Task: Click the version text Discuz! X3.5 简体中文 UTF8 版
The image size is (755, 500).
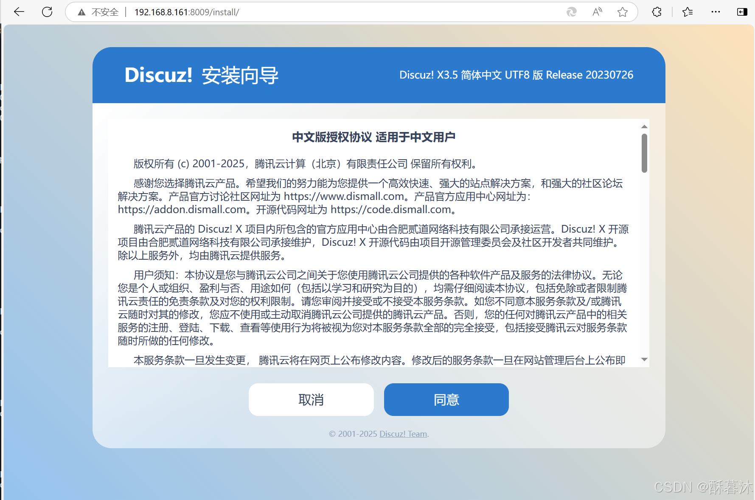Action: coord(471,75)
